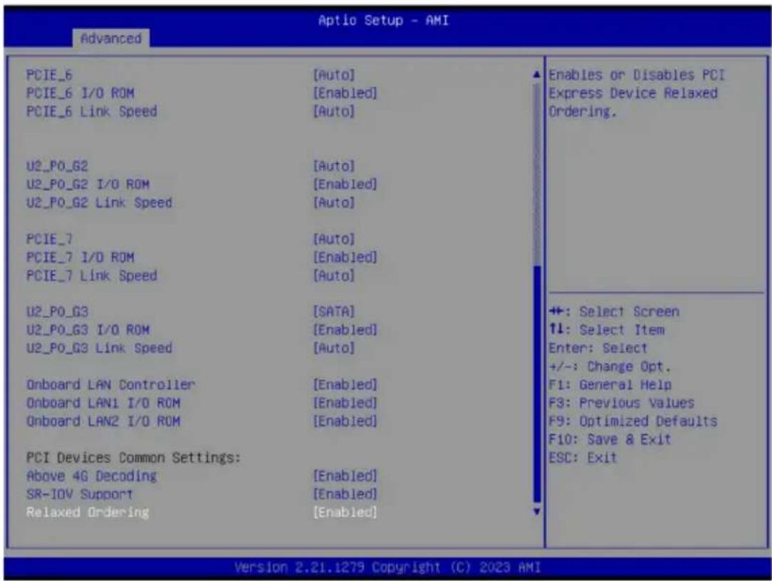The image size is (772, 581).
Task: Open Relaxed Ordering Enabled value
Action: (x=345, y=512)
